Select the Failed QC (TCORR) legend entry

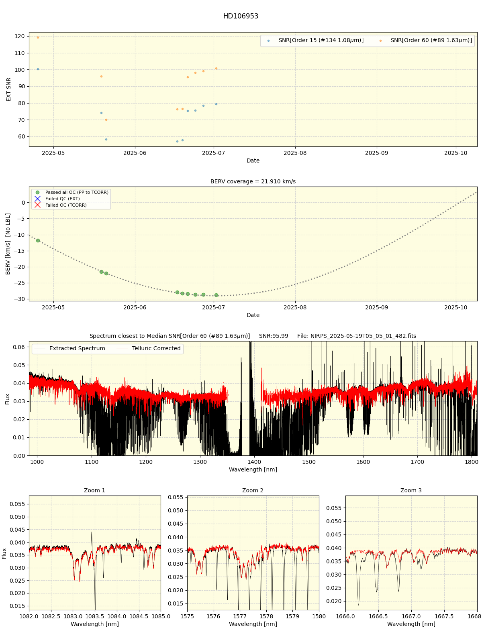tap(60, 205)
